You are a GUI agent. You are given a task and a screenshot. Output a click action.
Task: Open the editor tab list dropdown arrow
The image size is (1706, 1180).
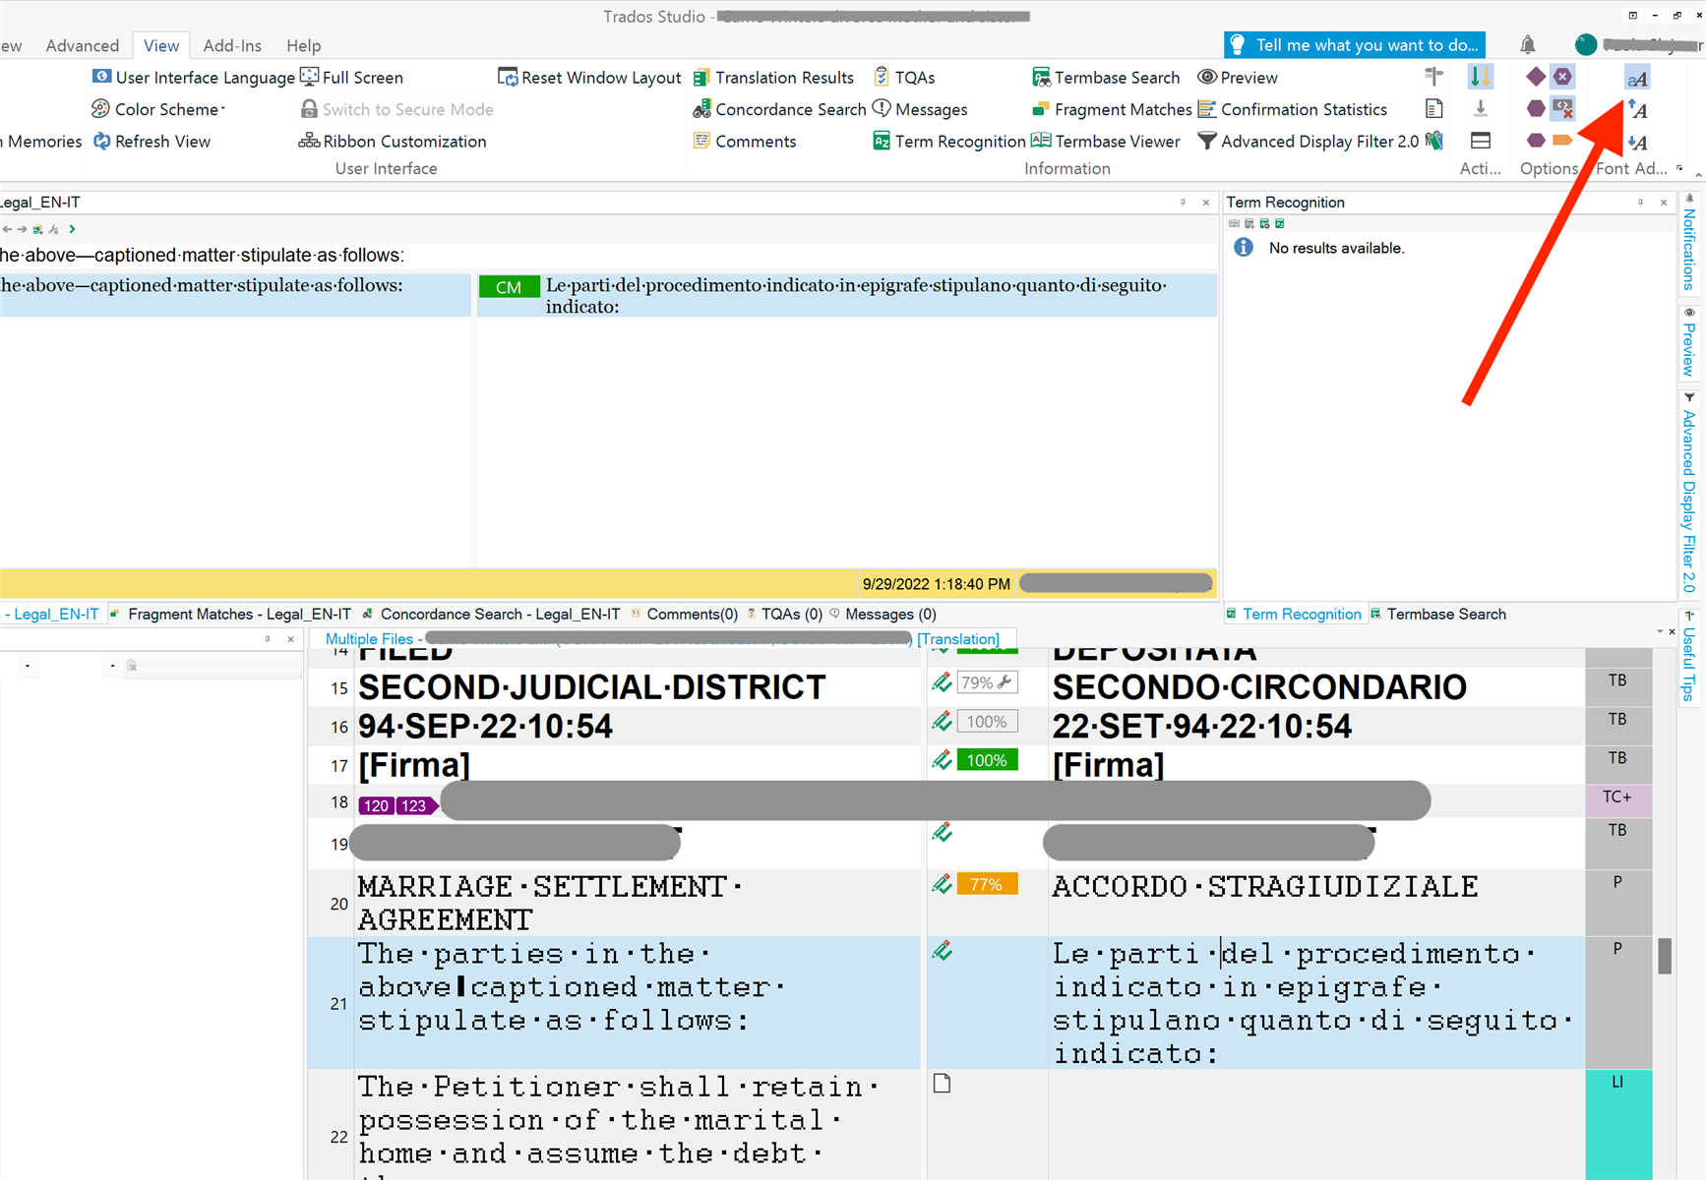point(1660,632)
